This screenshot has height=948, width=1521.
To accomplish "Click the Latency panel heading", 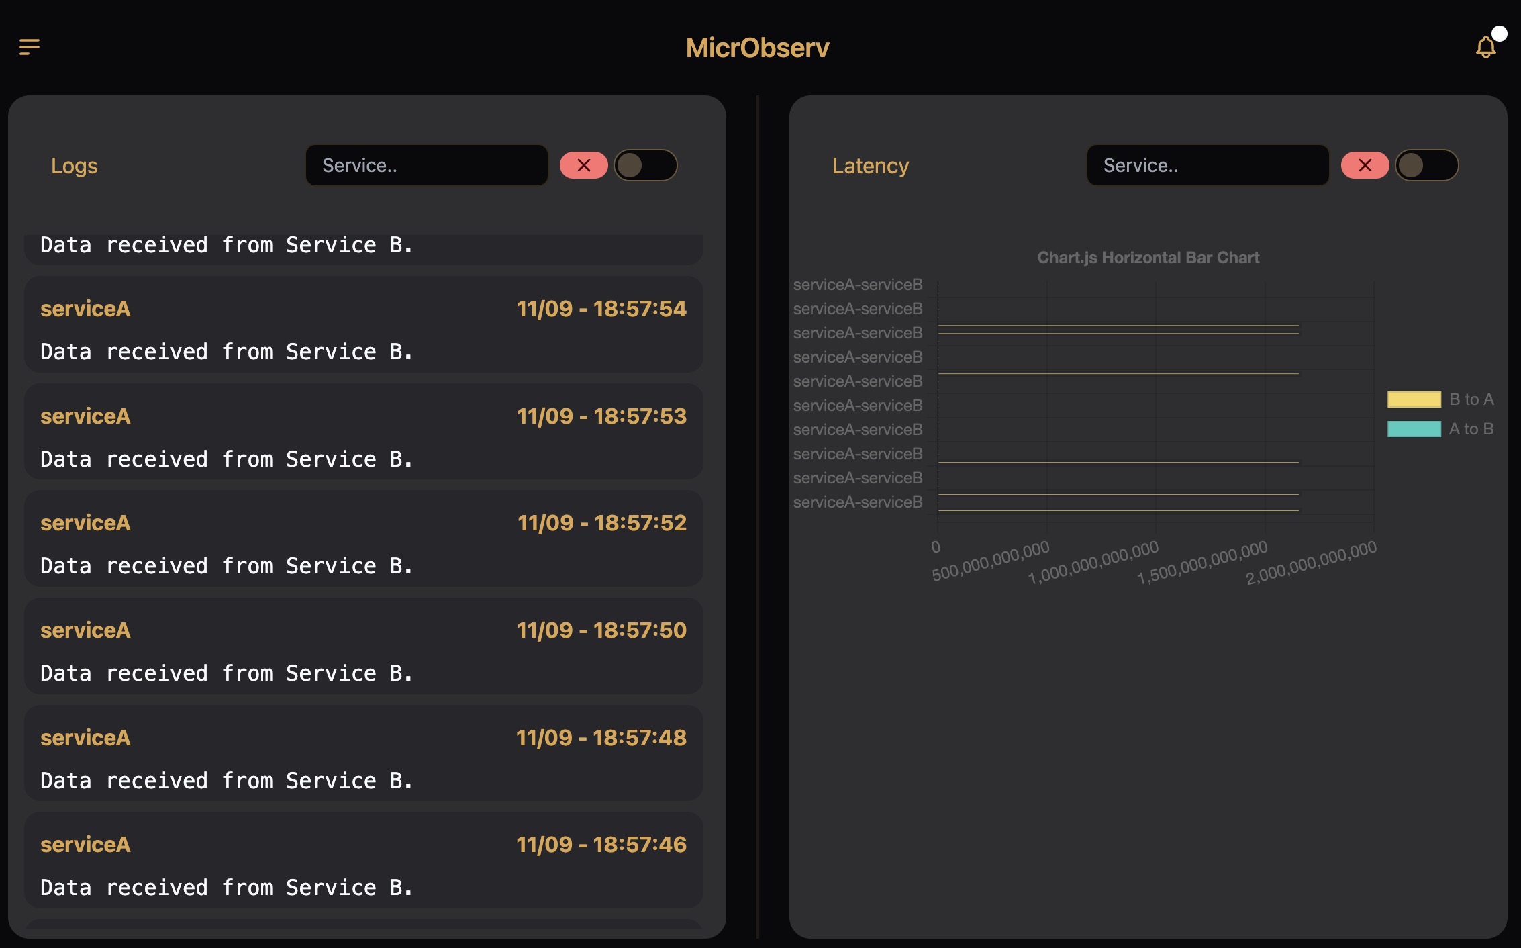I will click(870, 166).
